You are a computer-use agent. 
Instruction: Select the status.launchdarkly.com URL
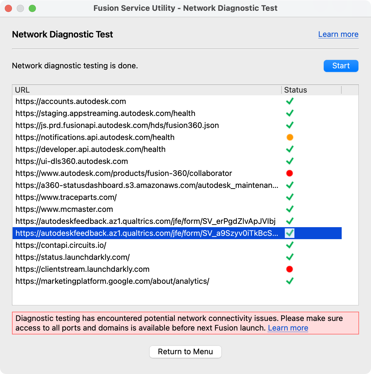pos(73,257)
